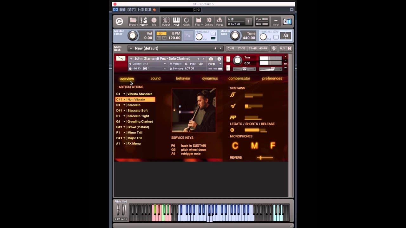Toggle the instrument mute M button
This screenshot has height=228, width=406.
[228, 68]
